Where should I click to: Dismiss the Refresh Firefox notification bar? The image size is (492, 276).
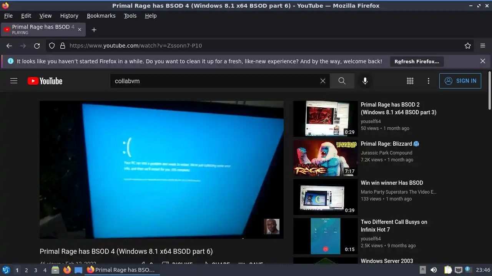483,61
